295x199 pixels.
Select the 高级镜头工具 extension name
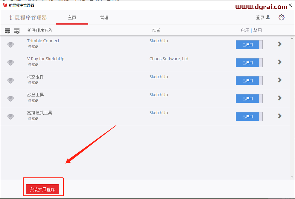pyautogui.click(x=39, y=113)
